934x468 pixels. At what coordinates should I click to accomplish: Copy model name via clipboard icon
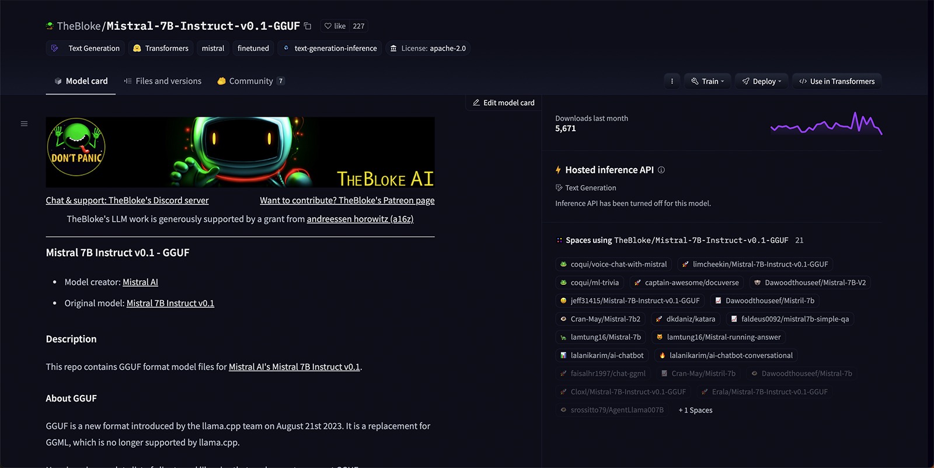(x=308, y=26)
